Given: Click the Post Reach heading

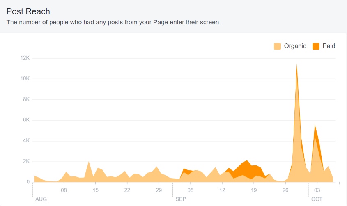Looking at the screenshot, I should [x=28, y=11].
